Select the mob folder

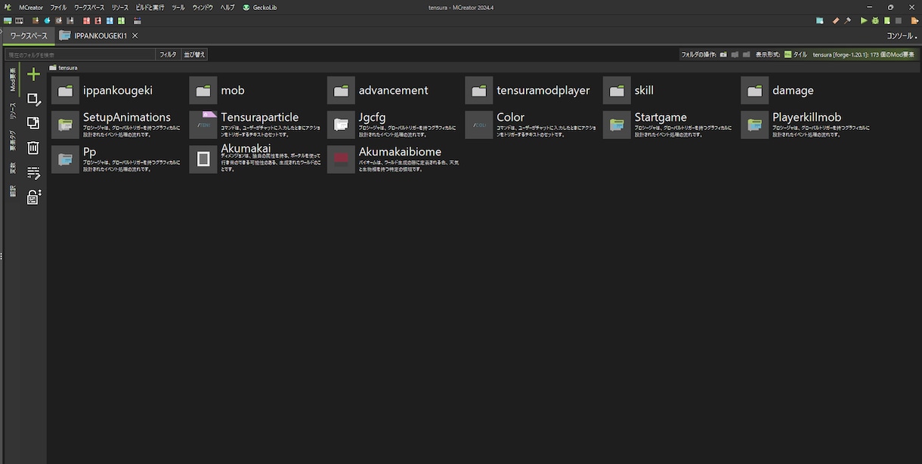(218, 90)
